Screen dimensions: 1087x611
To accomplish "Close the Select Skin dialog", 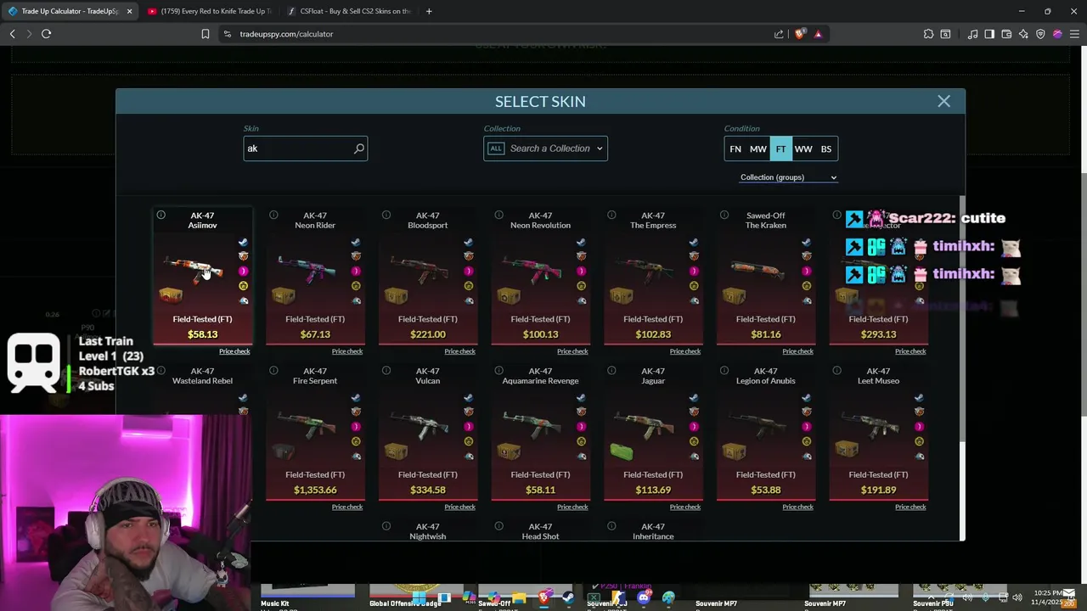I will [x=943, y=101].
